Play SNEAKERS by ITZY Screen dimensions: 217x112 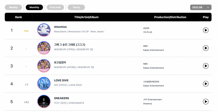point(206,102)
